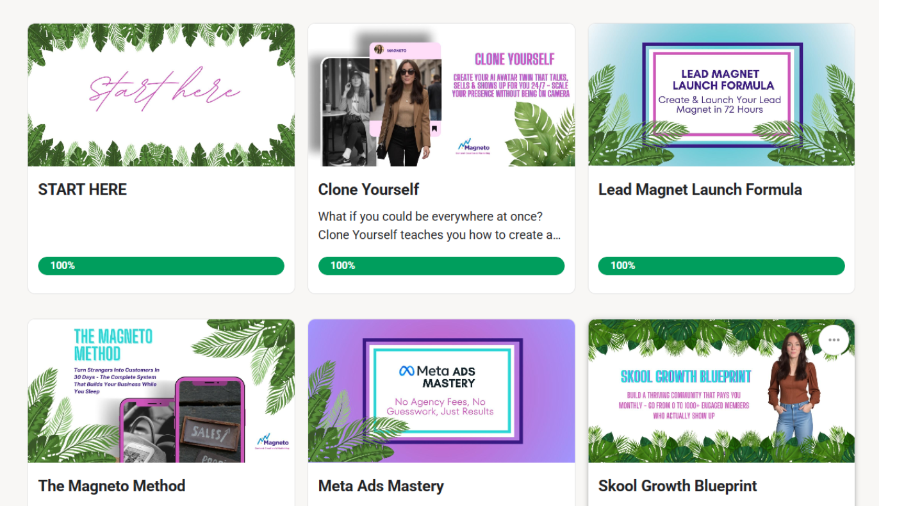The image size is (897, 506).
Task: Open the START HERE course thumbnail
Action: (x=161, y=95)
